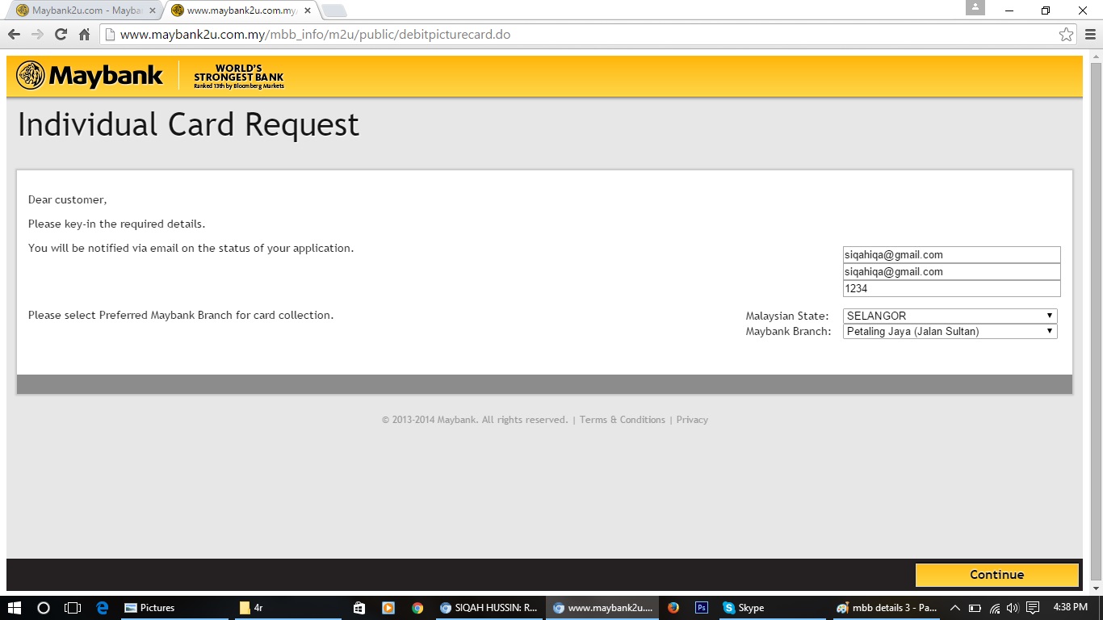This screenshot has height=620, width=1103.
Task: Open the Windows Store taskbar icon
Action: (x=359, y=608)
